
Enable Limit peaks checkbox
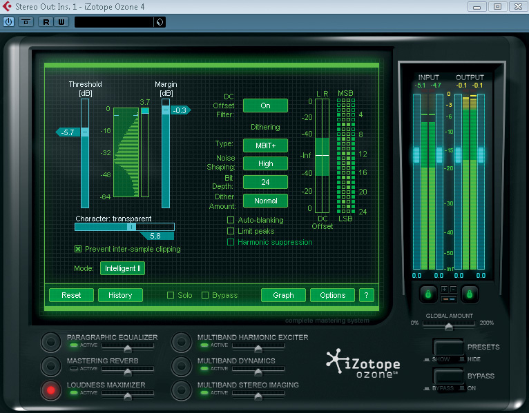click(231, 231)
